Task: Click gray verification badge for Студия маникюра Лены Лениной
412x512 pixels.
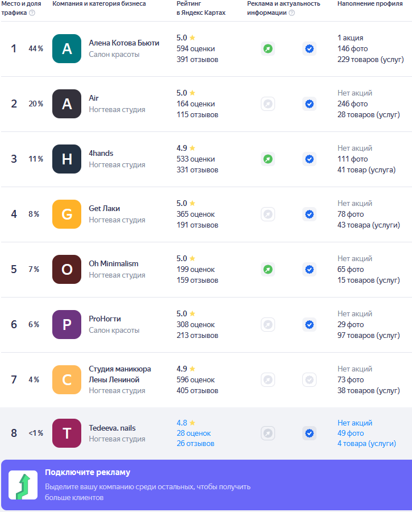Action: point(309,380)
